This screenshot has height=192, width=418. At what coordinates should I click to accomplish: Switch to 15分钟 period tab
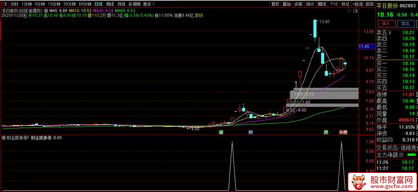(x=54, y=4)
